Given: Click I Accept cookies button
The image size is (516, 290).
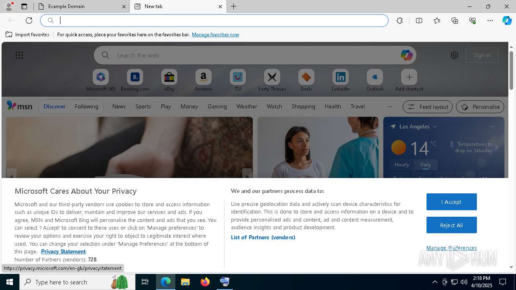Looking at the screenshot, I should pyautogui.click(x=451, y=202).
